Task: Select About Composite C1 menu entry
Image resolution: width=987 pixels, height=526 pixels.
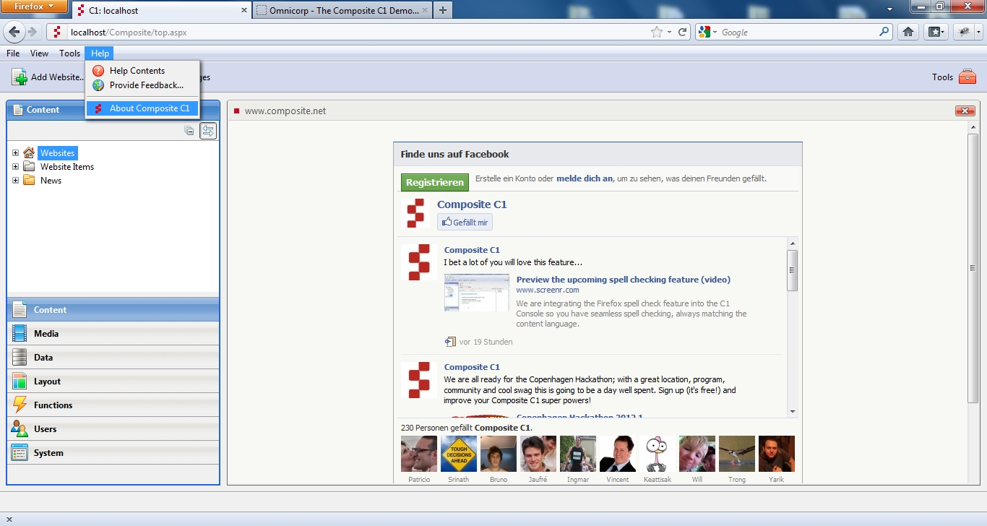Action: (149, 108)
